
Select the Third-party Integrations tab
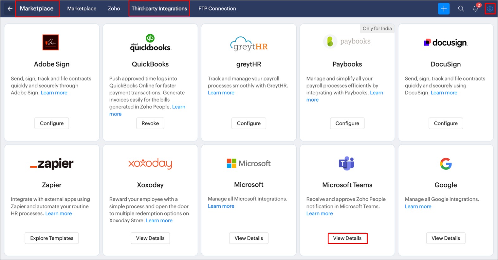click(159, 9)
